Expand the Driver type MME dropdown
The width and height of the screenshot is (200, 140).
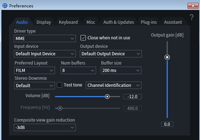point(45,39)
